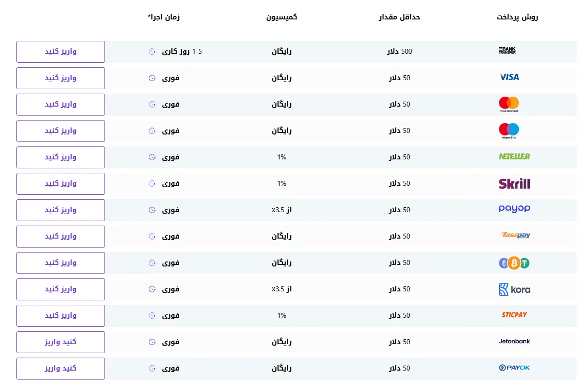Select the cryptocurrency coins icon
The width and height of the screenshot is (586, 386).
tap(514, 263)
